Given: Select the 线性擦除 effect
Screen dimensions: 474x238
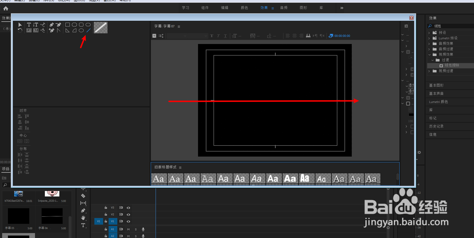Looking at the screenshot, I should tap(452, 65).
